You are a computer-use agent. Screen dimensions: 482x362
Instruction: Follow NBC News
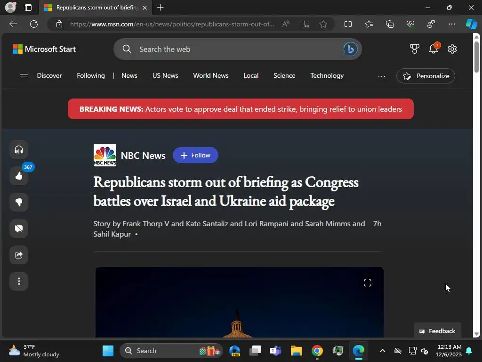[195, 155]
